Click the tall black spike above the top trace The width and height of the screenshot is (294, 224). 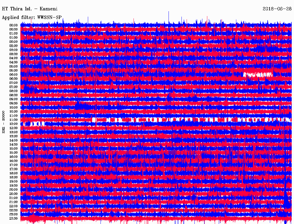pyautogui.click(x=169, y=17)
